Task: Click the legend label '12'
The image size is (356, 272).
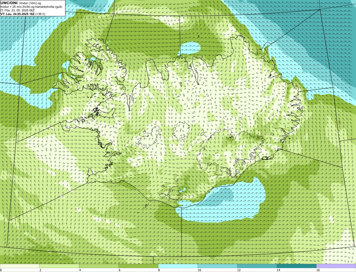Action: click(x=239, y=270)
